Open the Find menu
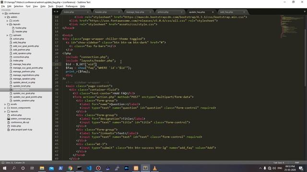This screenshot has width=307, height=172. pyautogui.click(x=28, y=6)
